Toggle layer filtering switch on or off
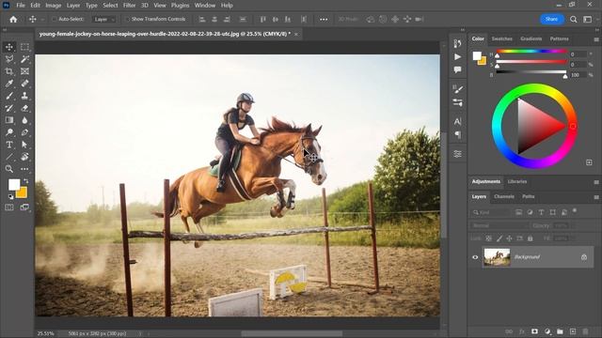This screenshot has width=602, height=338. click(575, 210)
